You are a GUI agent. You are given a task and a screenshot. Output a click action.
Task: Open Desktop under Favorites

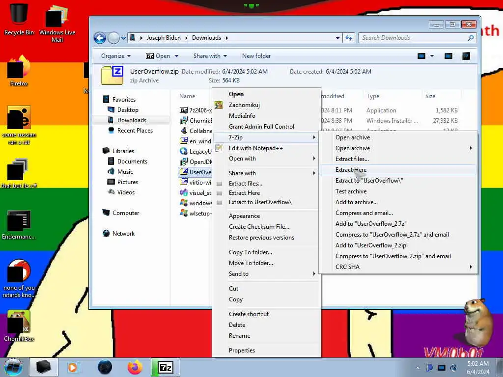tap(128, 110)
